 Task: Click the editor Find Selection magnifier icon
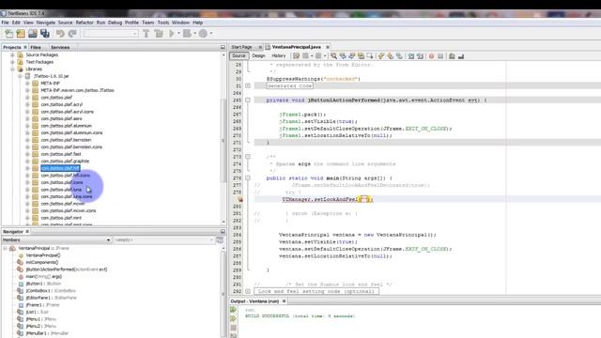point(334,56)
